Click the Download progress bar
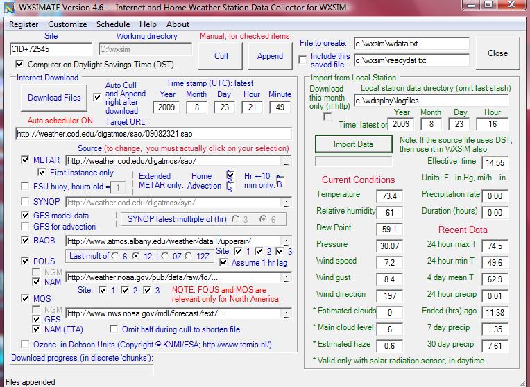The height and width of the screenshot is (387, 530). pyautogui.click(x=81, y=370)
